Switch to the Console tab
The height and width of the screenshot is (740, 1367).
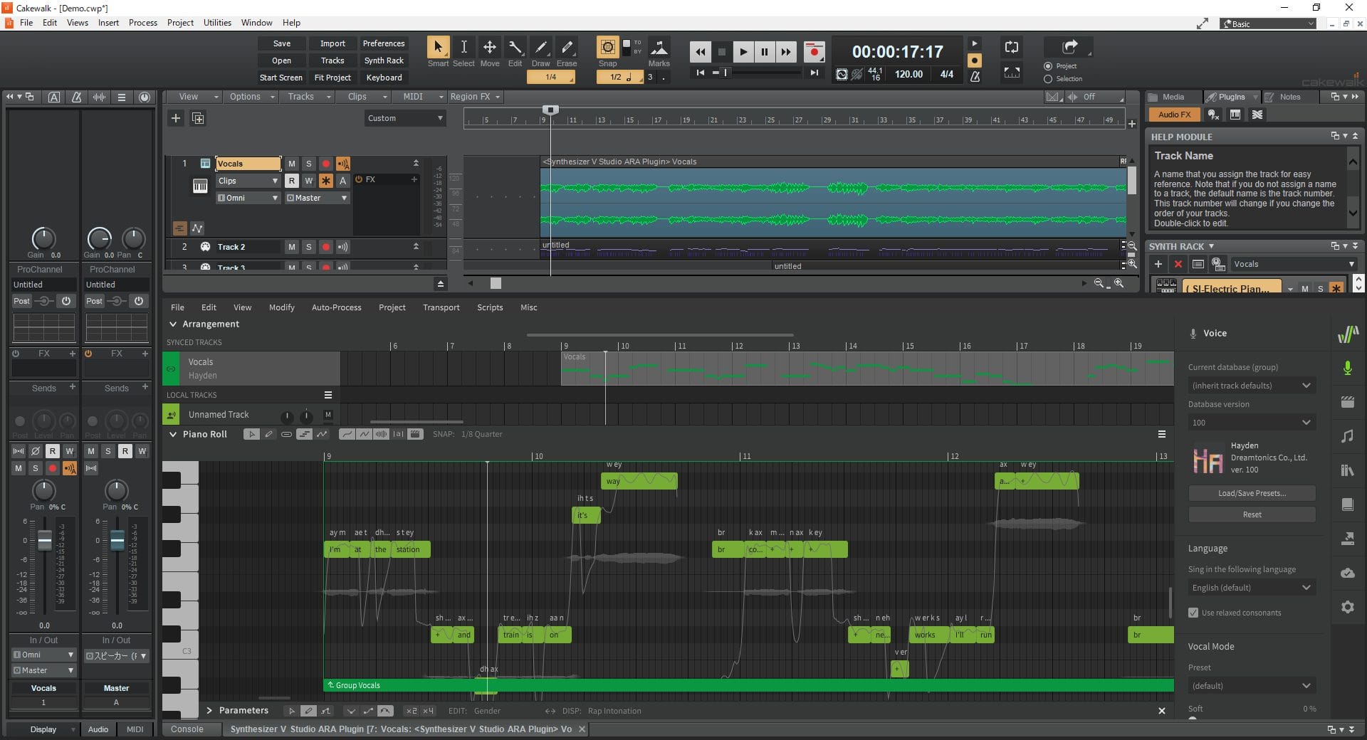click(187, 729)
